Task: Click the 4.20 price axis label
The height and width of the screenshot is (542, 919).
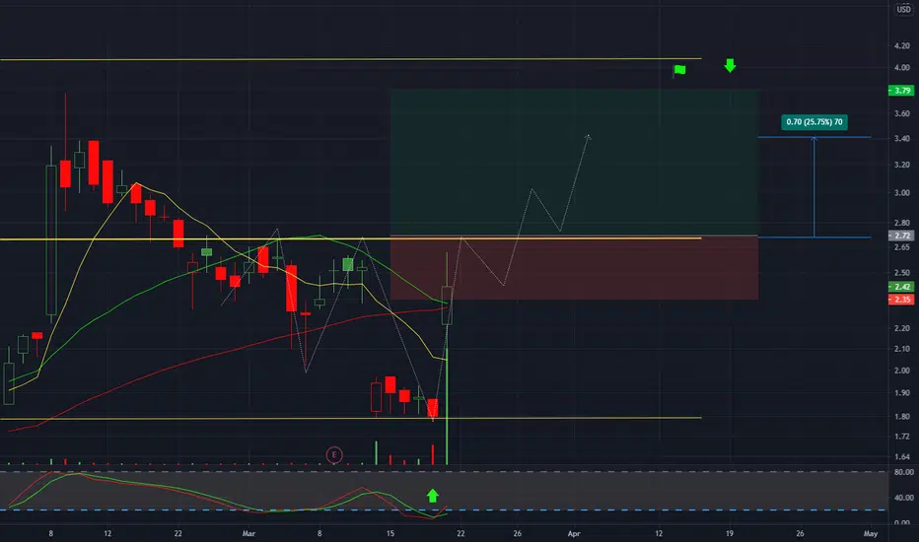Action: pos(902,45)
